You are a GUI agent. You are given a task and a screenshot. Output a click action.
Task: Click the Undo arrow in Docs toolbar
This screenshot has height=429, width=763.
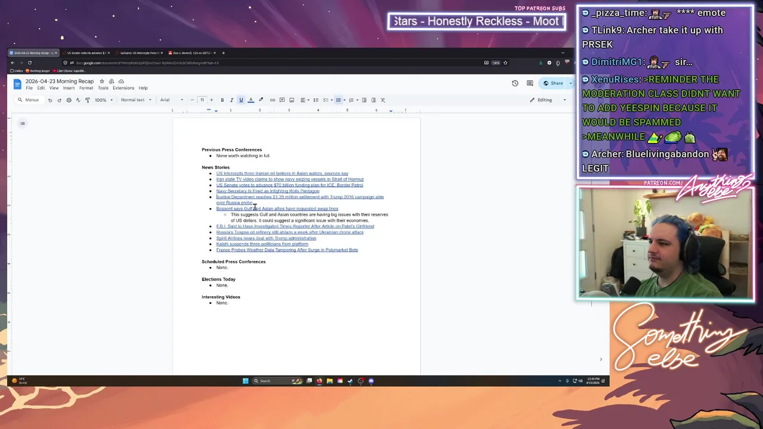50,100
